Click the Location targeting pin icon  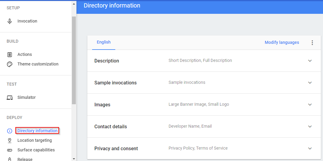[x=10, y=141]
